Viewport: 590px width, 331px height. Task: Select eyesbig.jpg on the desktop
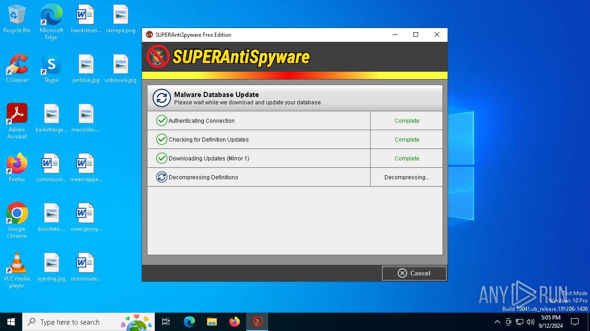pyautogui.click(x=51, y=268)
